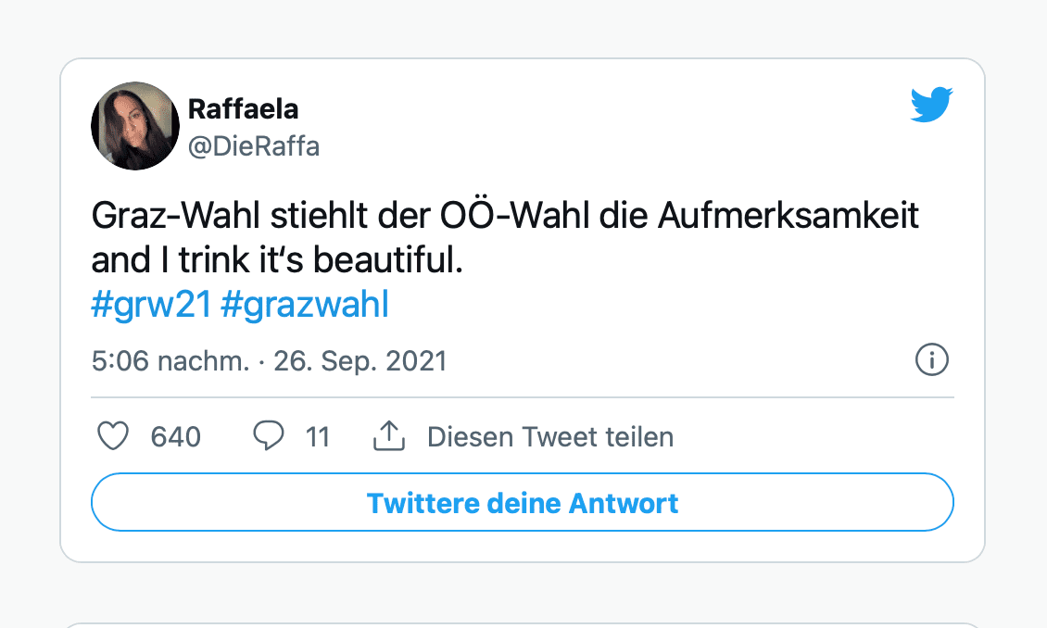Click the next tweet card at the bottom edge
This screenshot has height=628, width=1047.
[x=523, y=624]
